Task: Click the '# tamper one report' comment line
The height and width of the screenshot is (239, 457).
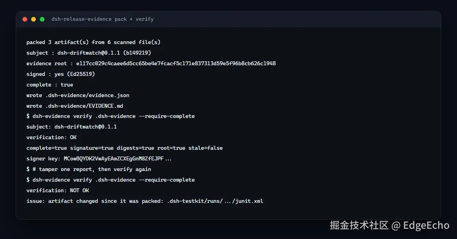Action: click(x=92, y=169)
